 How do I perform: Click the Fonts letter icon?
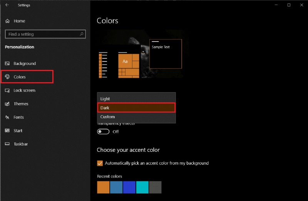coord(7,117)
